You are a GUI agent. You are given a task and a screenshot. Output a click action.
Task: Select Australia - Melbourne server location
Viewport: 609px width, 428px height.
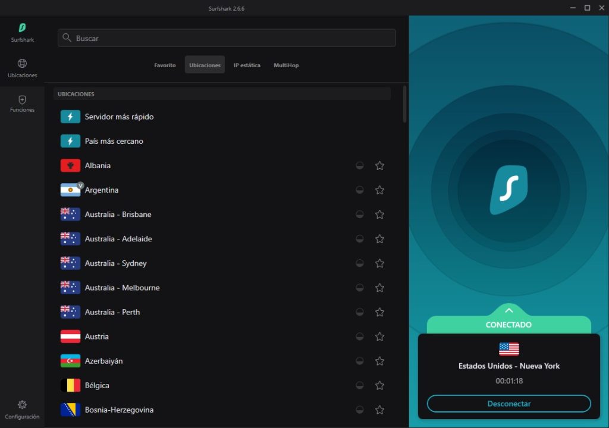tap(122, 288)
